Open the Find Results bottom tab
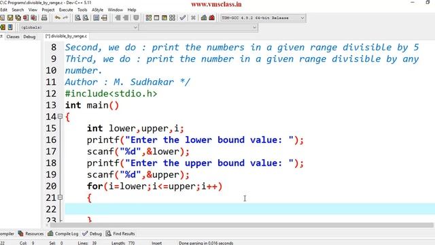 pyautogui.click(x=121, y=233)
